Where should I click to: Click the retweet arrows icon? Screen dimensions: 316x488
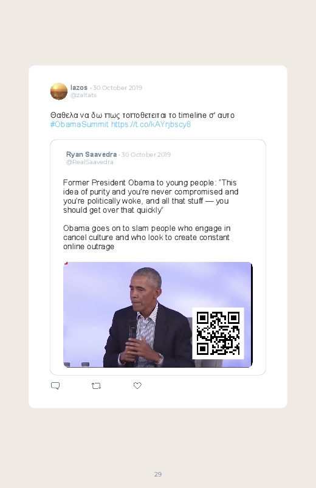(x=96, y=386)
